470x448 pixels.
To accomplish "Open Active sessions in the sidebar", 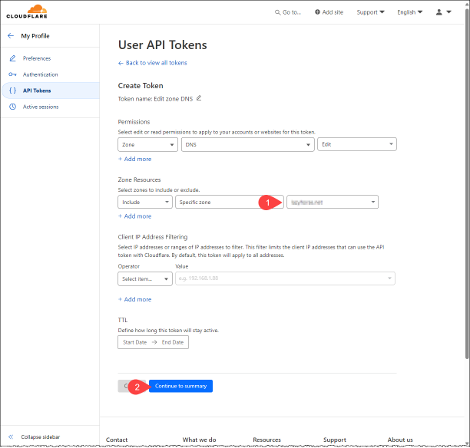I will [x=40, y=107].
